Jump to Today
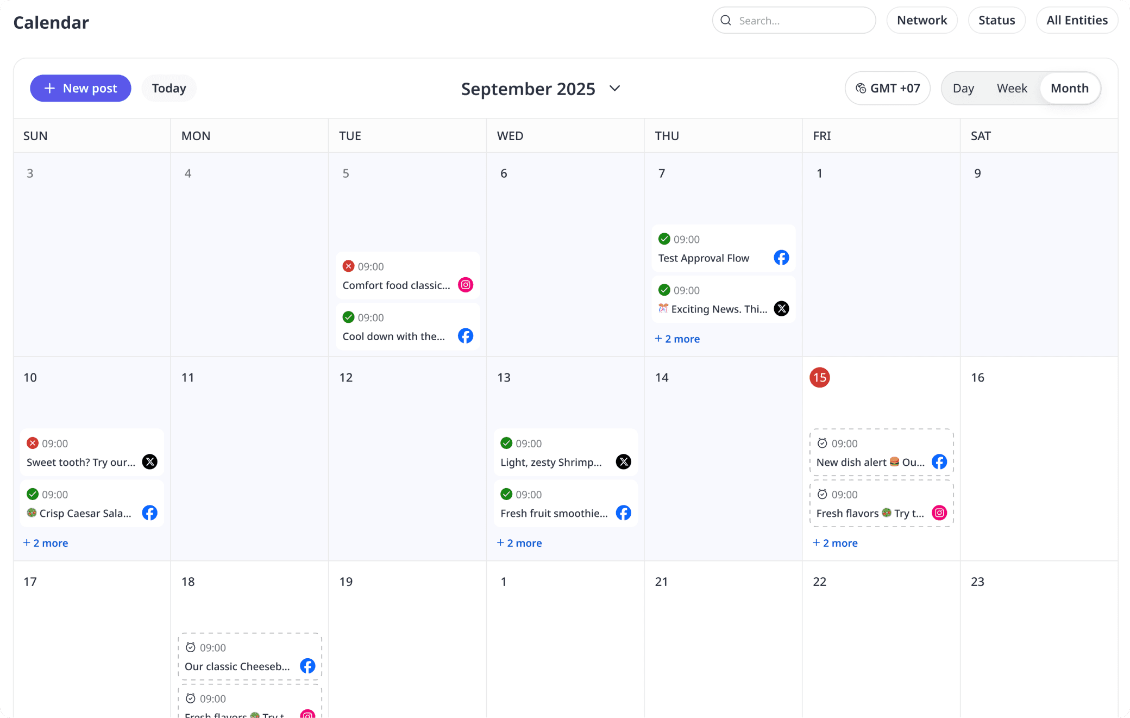This screenshot has height=718, width=1130. pyautogui.click(x=169, y=88)
